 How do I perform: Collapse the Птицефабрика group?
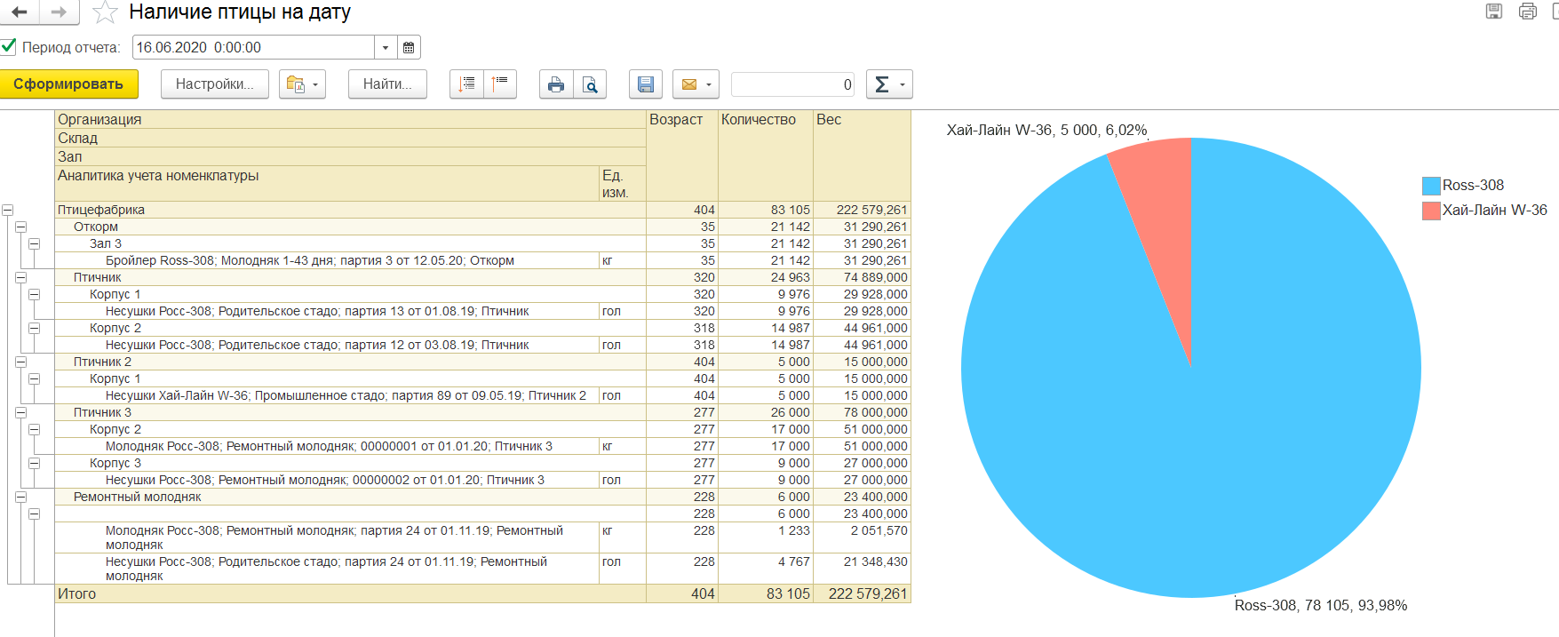click(8, 211)
